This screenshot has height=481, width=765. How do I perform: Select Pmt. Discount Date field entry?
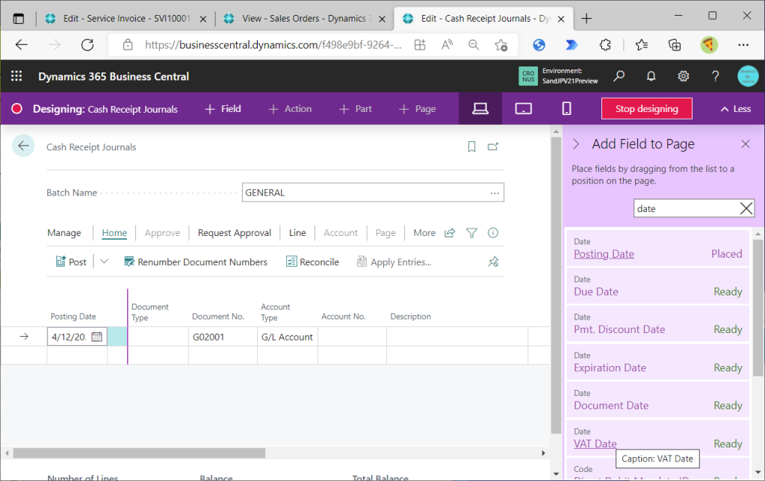coord(657,323)
